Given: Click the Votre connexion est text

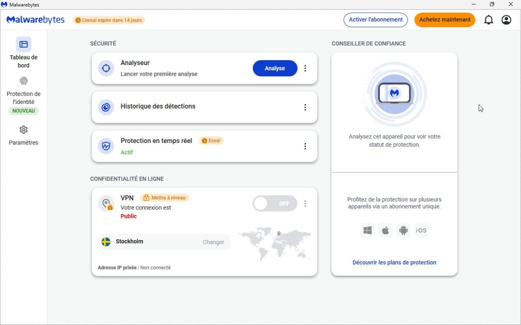Looking at the screenshot, I should [146, 208].
